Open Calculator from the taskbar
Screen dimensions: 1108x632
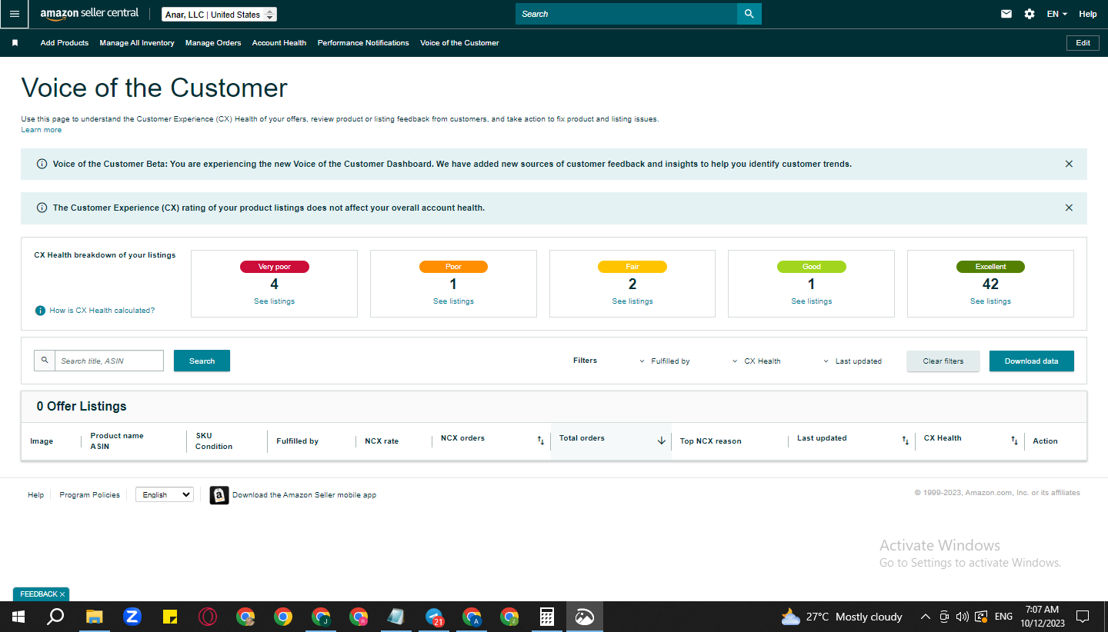point(547,617)
